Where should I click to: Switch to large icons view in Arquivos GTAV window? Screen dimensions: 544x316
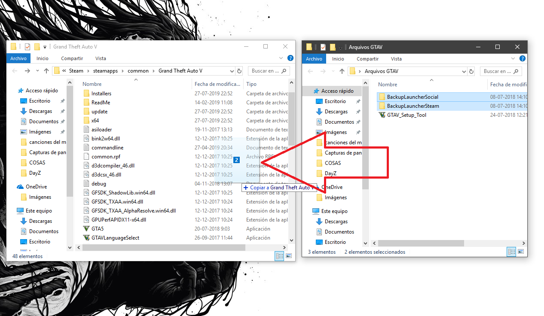(521, 252)
